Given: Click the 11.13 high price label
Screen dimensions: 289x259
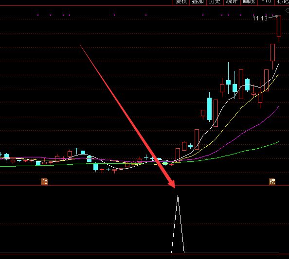Looking at the screenshot, I should tap(260, 18).
